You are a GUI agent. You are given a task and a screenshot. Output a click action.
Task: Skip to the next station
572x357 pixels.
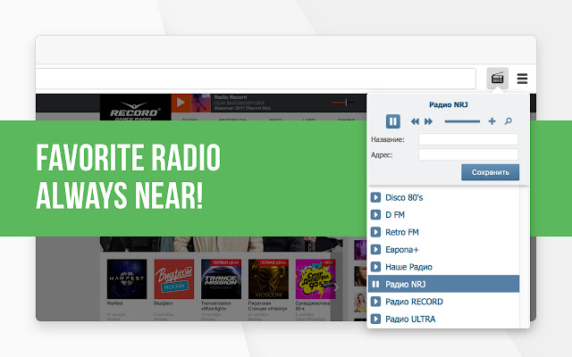pos(429,121)
